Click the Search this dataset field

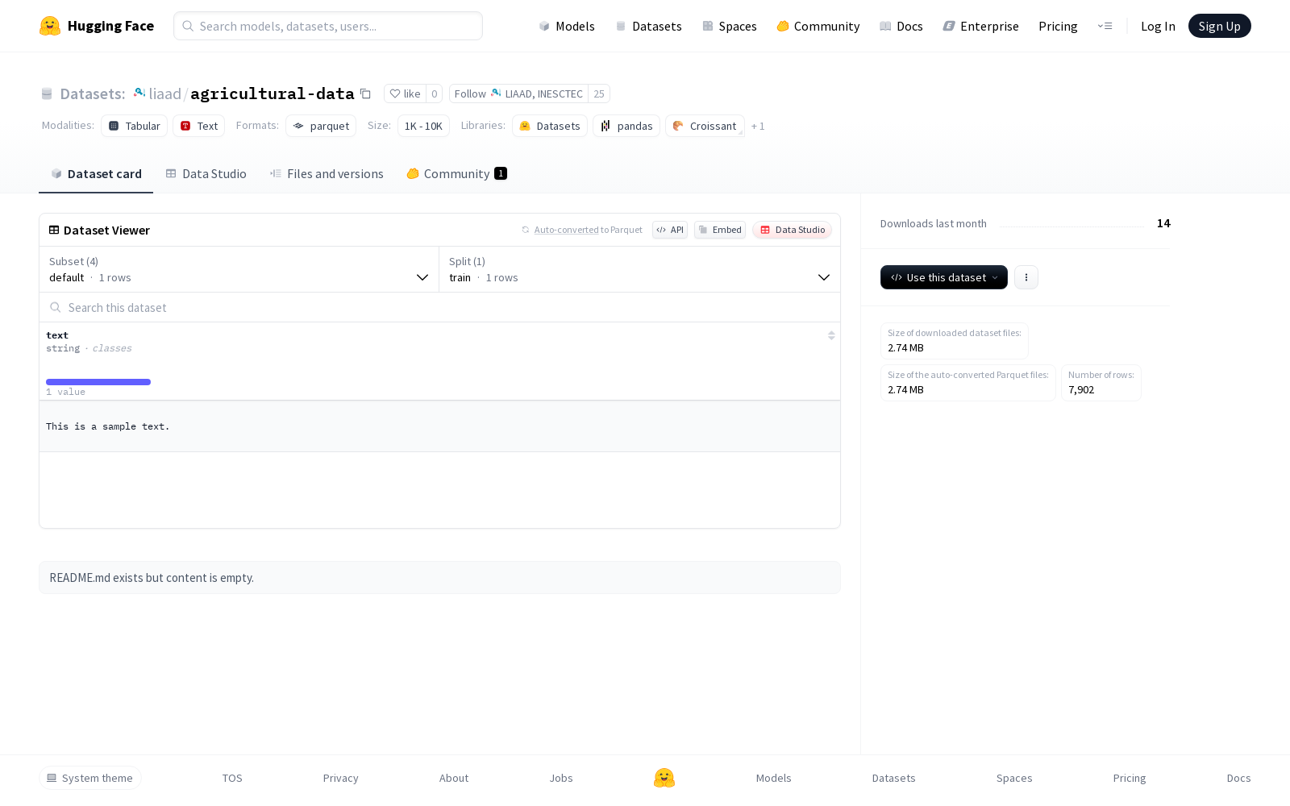coord(439,307)
